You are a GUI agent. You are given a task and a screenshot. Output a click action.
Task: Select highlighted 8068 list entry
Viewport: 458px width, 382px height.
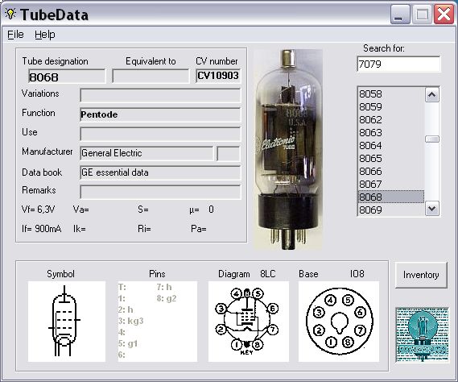[x=391, y=197]
